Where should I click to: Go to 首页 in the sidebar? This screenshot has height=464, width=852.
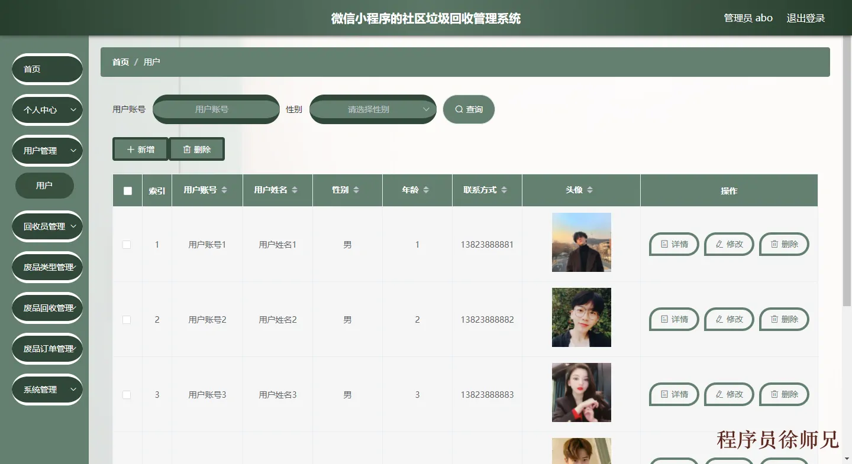(47, 69)
